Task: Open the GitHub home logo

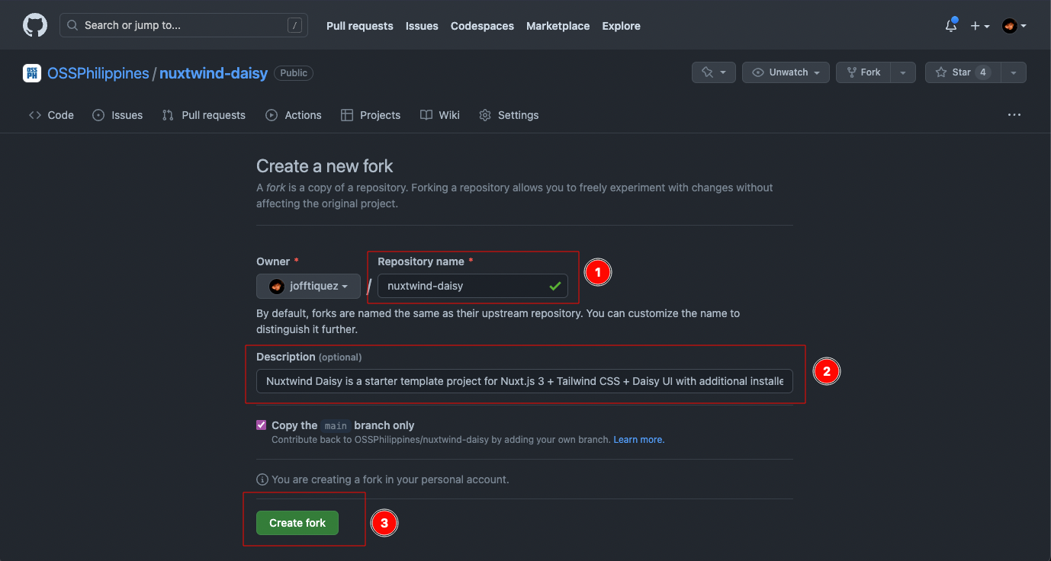Action: click(35, 25)
